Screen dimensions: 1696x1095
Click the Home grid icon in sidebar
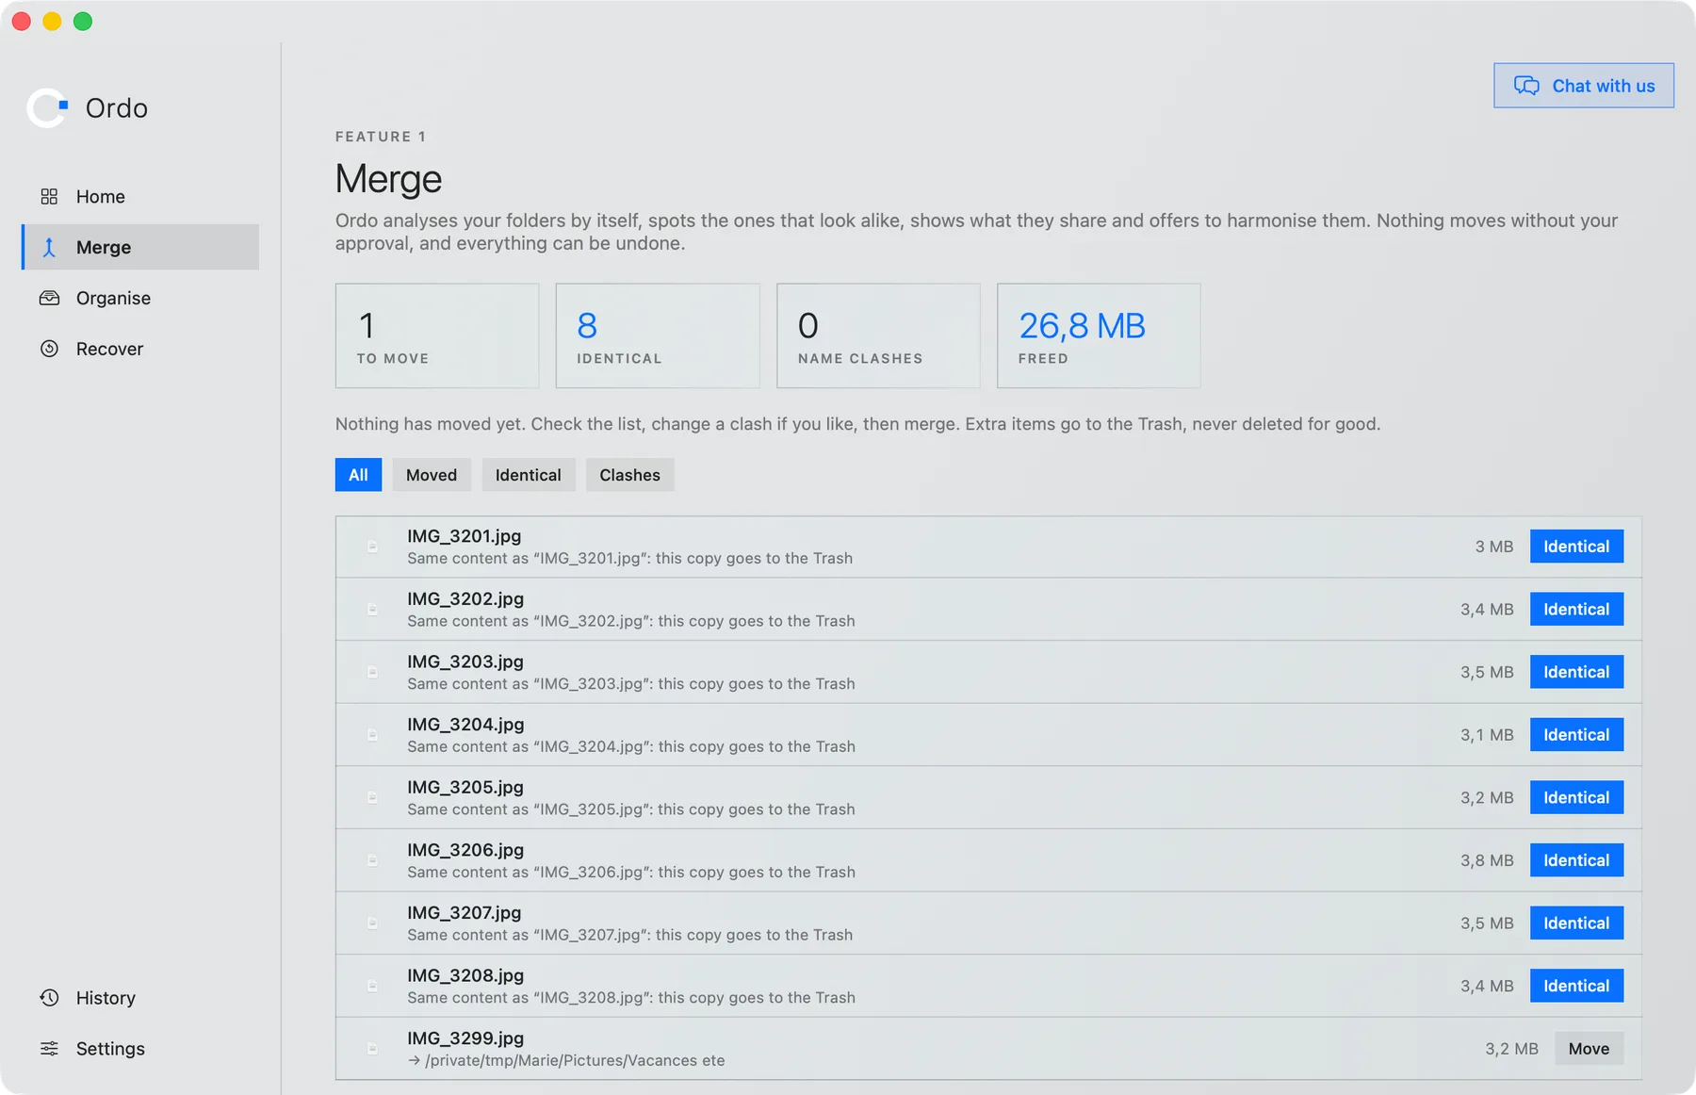coord(49,196)
